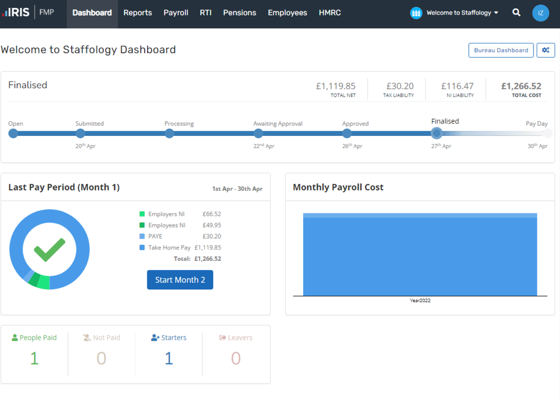Select the Employees navigation item

pos(287,13)
